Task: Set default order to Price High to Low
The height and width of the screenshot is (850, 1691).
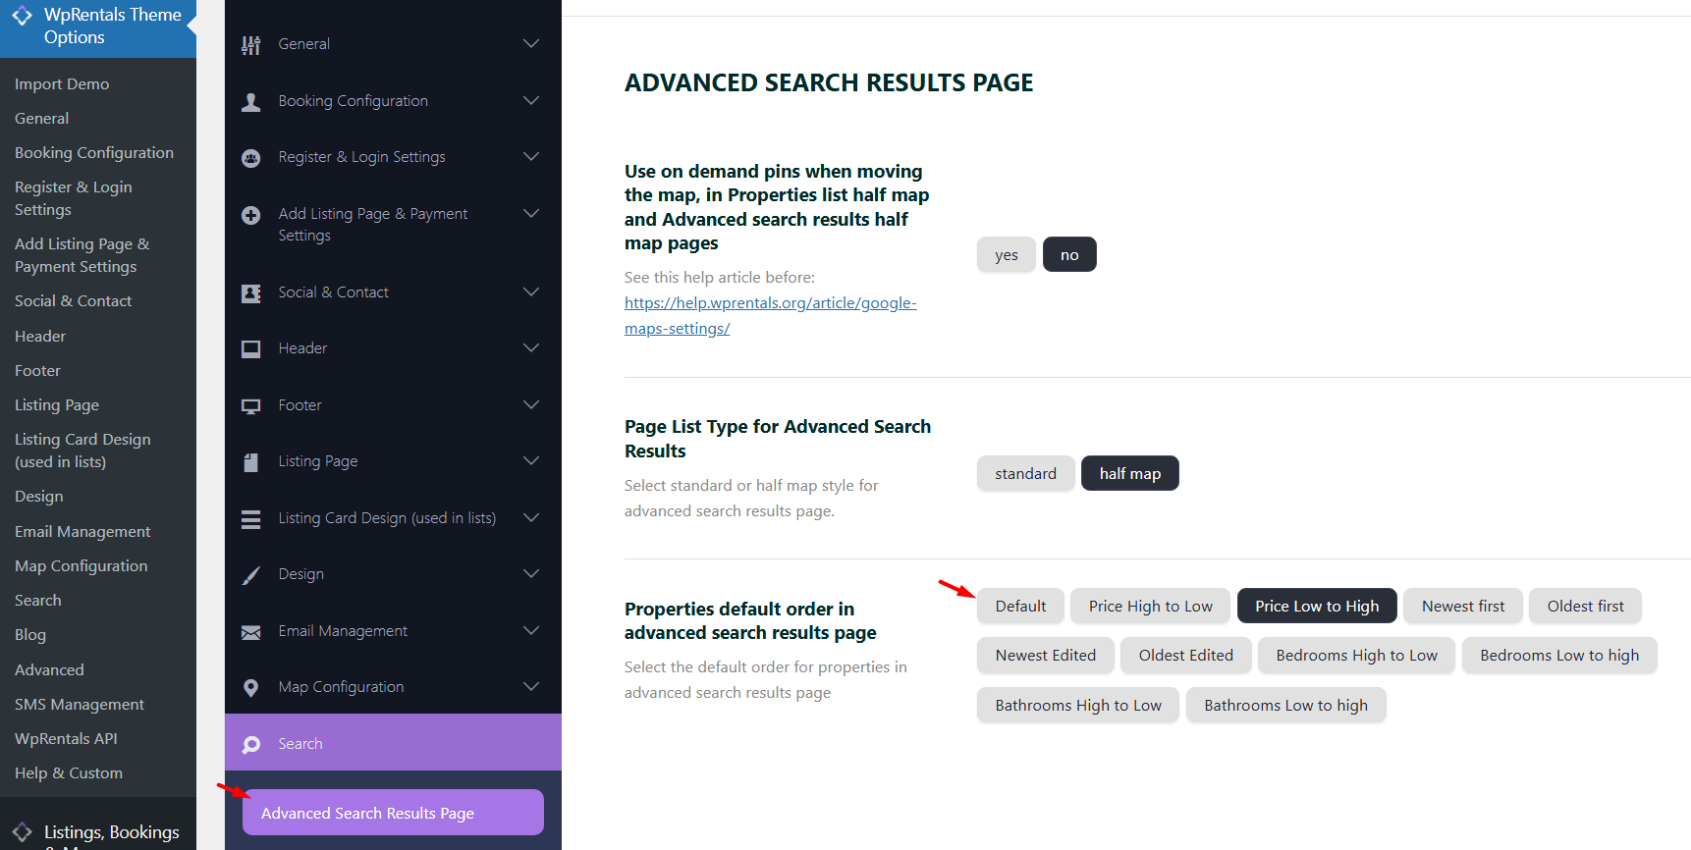Action: pyautogui.click(x=1150, y=607)
